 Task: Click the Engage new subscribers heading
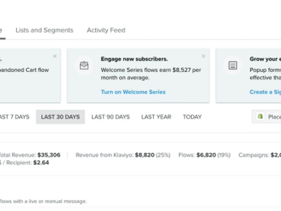134,59
